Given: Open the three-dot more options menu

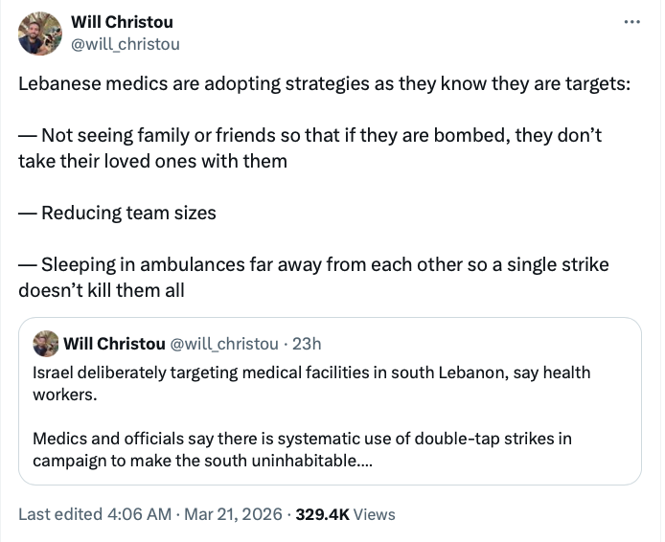Looking at the screenshot, I should pyautogui.click(x=631, y=21).
